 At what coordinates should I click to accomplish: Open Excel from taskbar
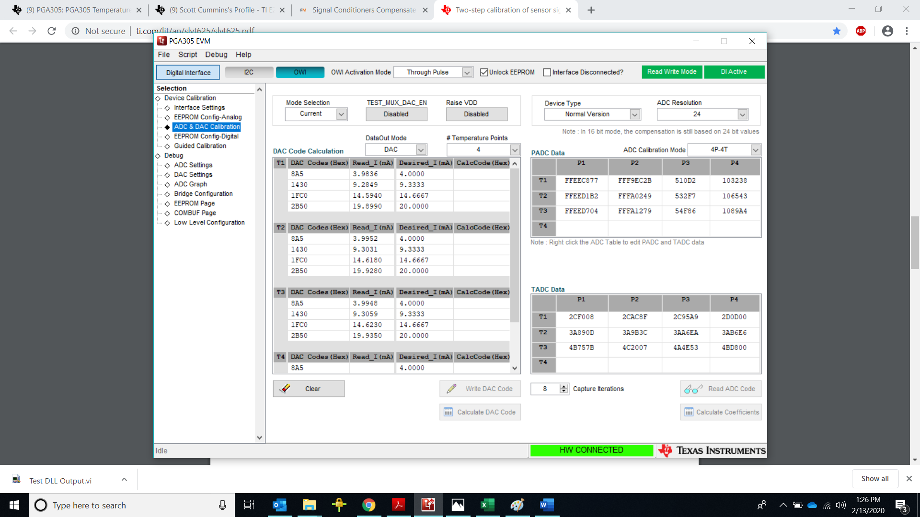(x=487, y=505)
